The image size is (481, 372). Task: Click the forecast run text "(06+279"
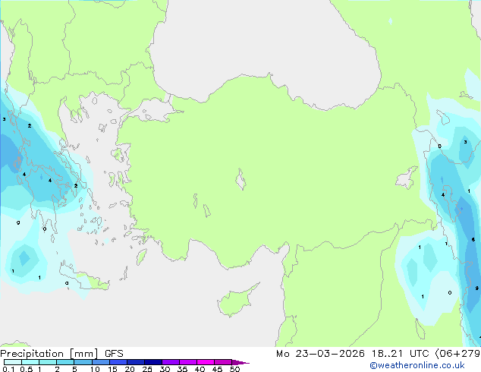(457, 354)
